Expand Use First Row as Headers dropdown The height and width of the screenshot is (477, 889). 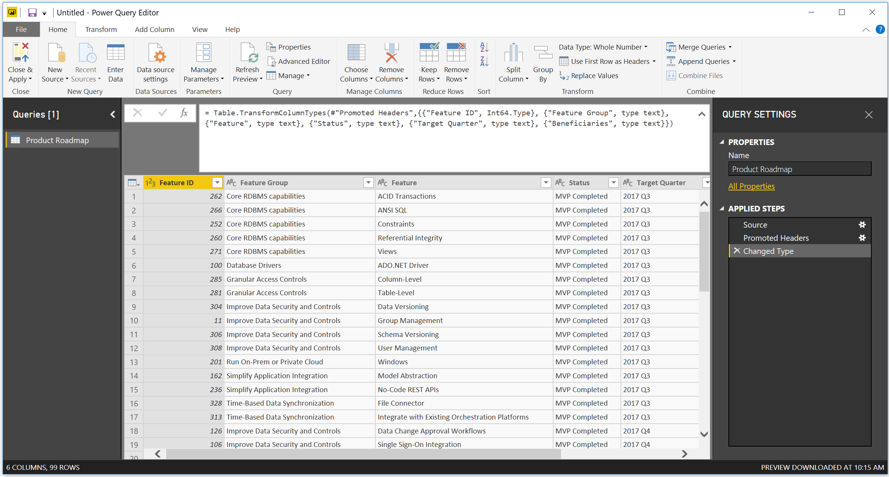tap(654, 61)
